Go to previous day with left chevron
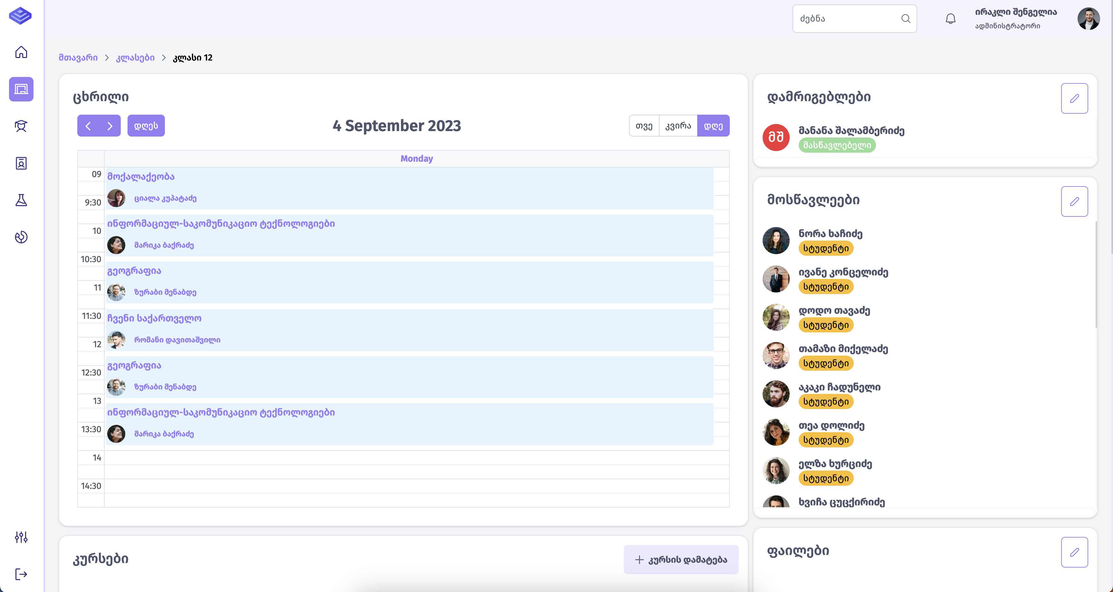The height and width of the screenshot is (592, 1113). pyautogui.click(x=88, y=126)
